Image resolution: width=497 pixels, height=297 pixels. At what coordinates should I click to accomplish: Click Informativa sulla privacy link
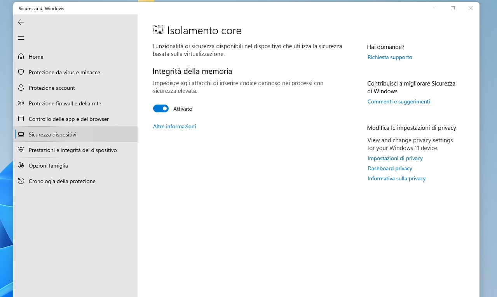click(396, 178)
